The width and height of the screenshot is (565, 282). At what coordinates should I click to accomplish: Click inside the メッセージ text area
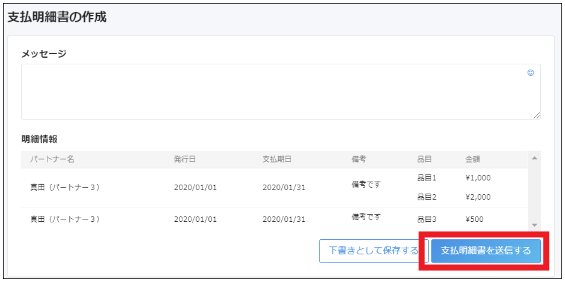281,92
